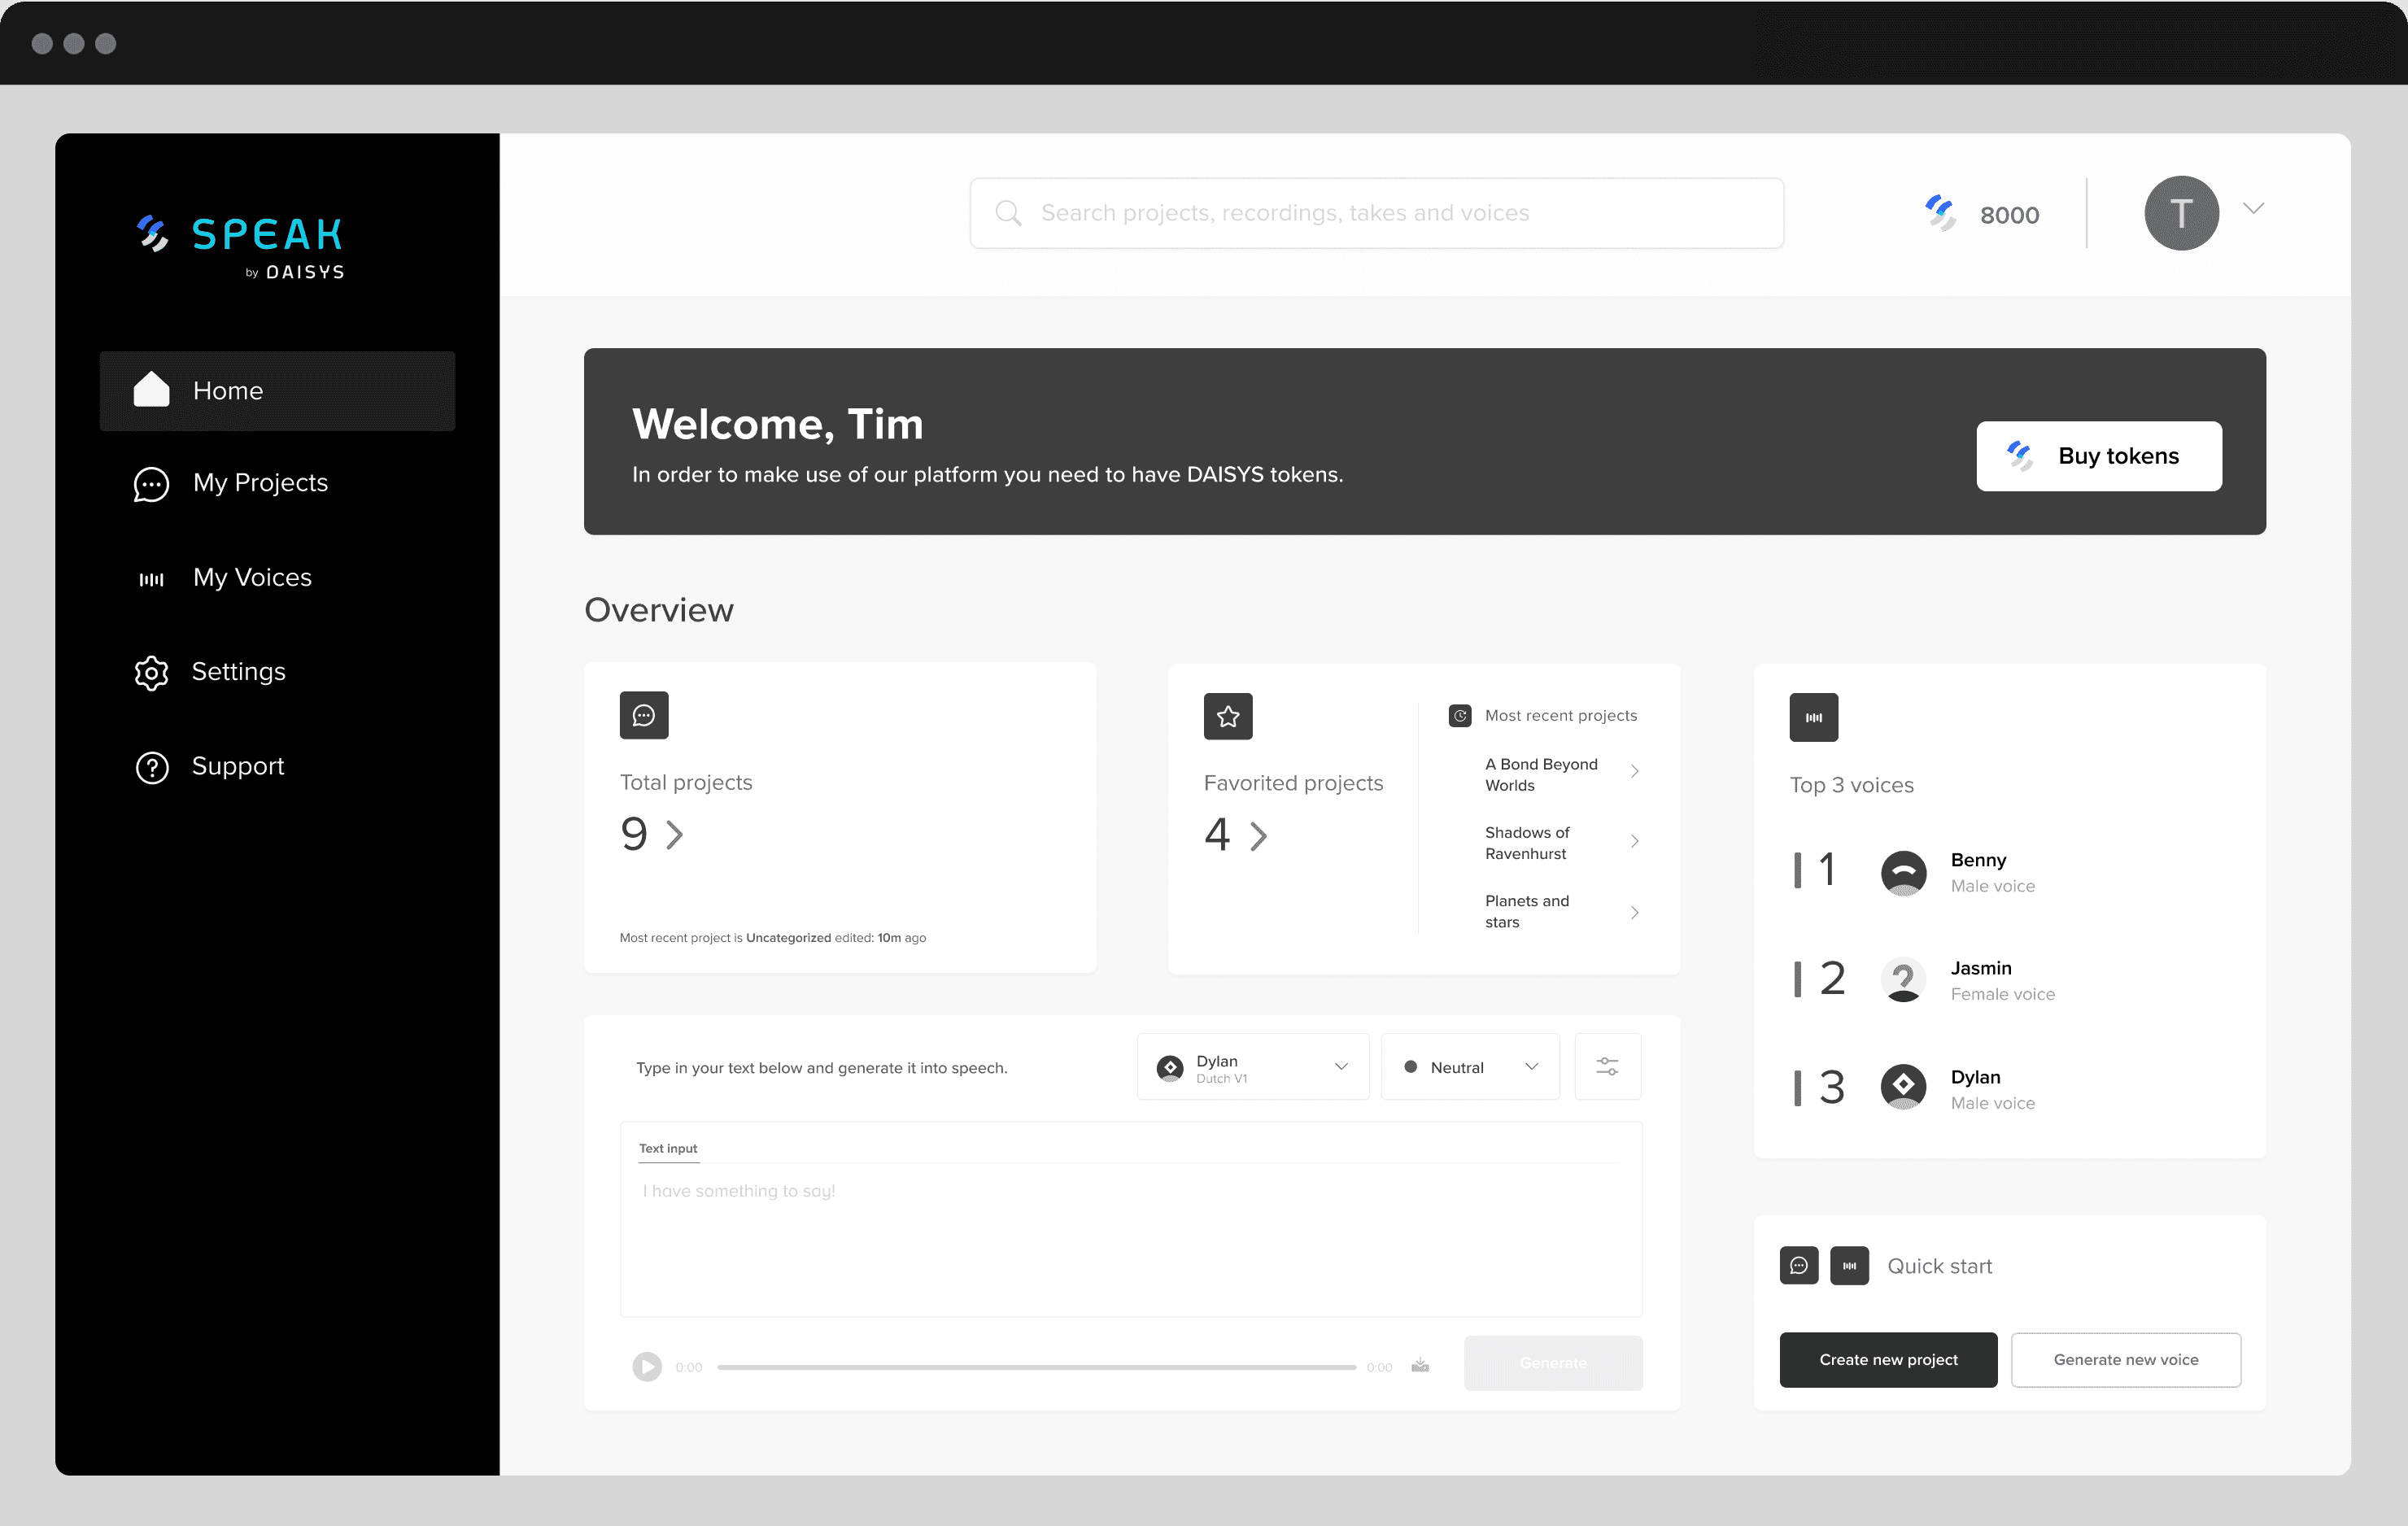Expand the user account menu chevron

tap(2253, 209)
